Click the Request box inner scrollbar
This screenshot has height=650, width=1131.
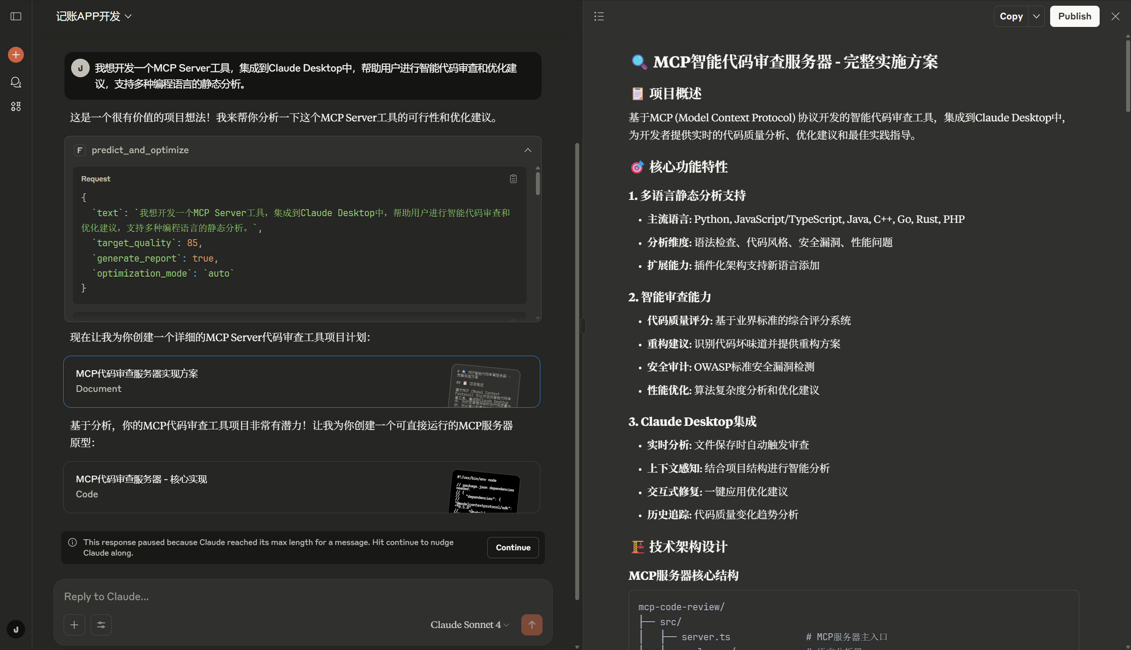pos(538,183)
